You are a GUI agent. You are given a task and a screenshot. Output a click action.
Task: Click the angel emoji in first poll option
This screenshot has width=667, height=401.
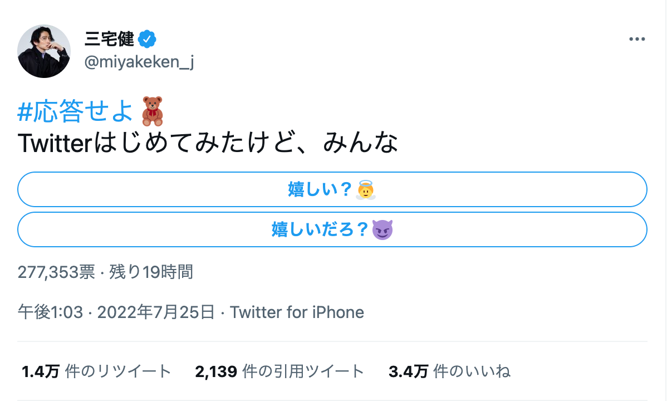pos(367,190)
